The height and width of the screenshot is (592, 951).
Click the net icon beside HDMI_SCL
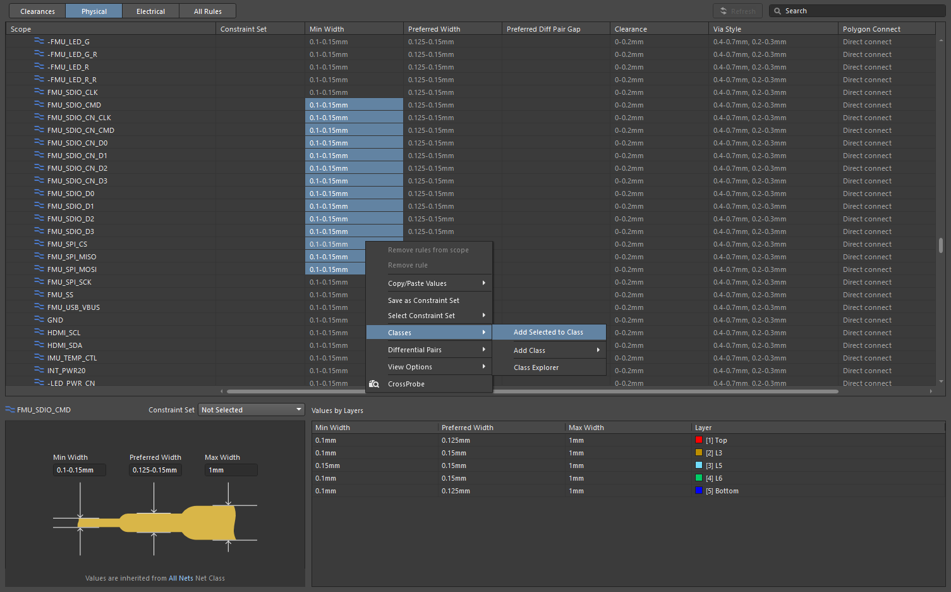point(39,332)
